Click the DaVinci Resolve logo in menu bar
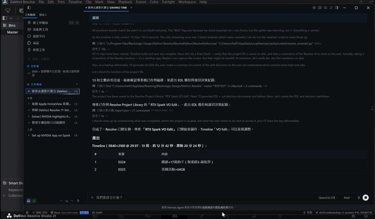Image resolution: width=375 pixels, height=219 pixels. 5,2
